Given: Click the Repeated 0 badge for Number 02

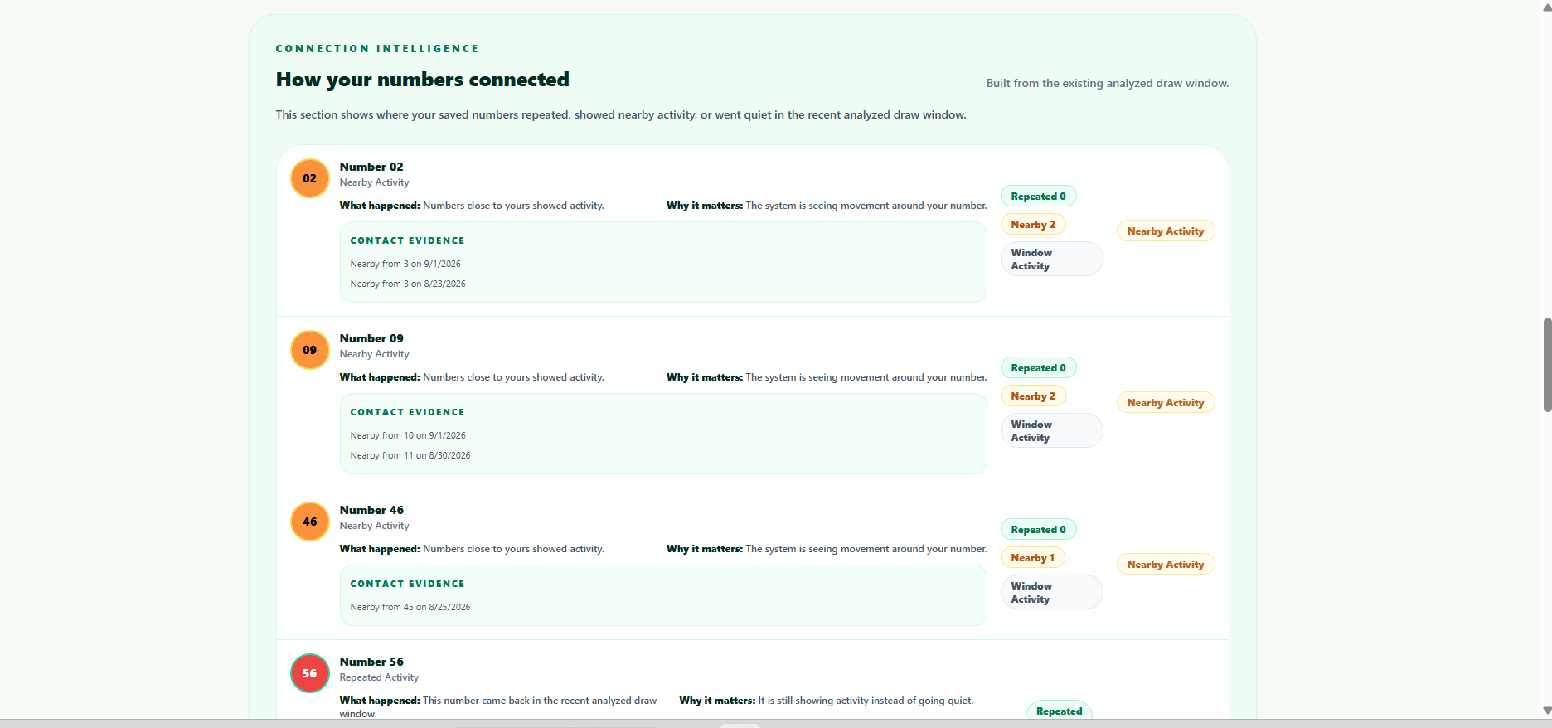Looking at the screenshot, I should tap(1038, 197).
